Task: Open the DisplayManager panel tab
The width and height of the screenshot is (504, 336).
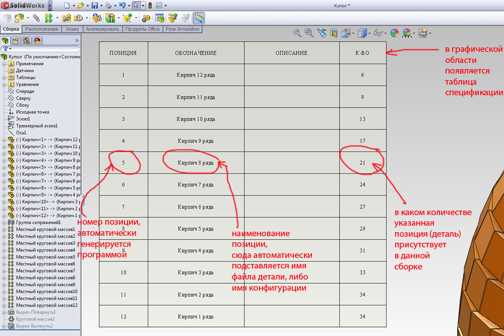Action: [38, 41]
